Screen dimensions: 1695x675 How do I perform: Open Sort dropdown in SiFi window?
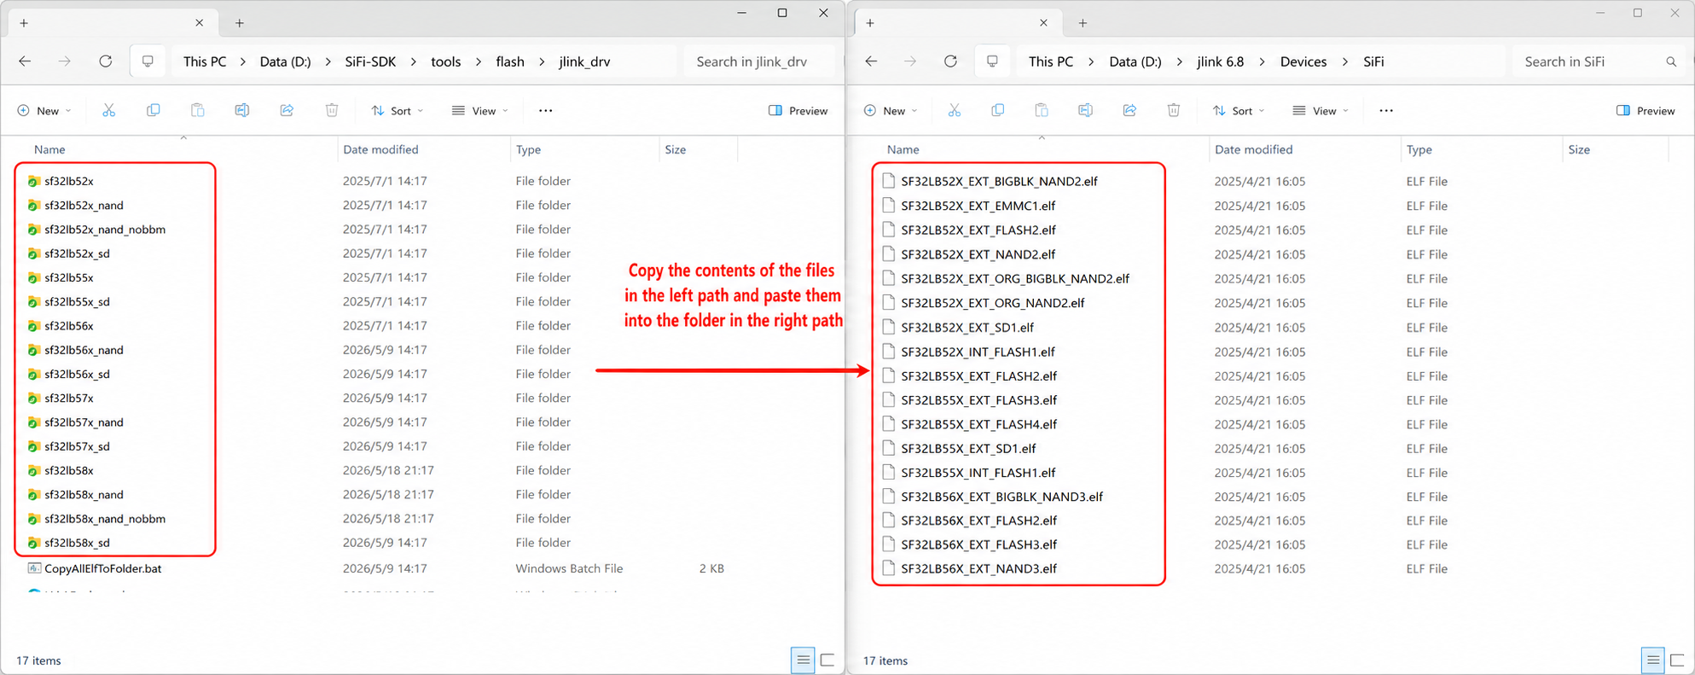(x=1239, y=111)
